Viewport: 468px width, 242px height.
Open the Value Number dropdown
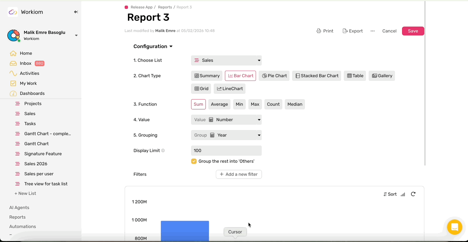click(226, 120)
